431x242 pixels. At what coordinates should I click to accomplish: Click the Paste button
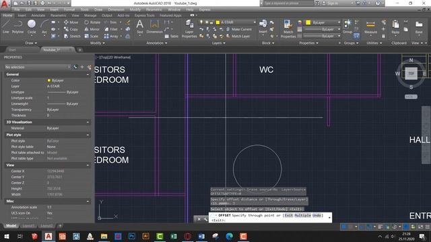click(x=395, y=27)
